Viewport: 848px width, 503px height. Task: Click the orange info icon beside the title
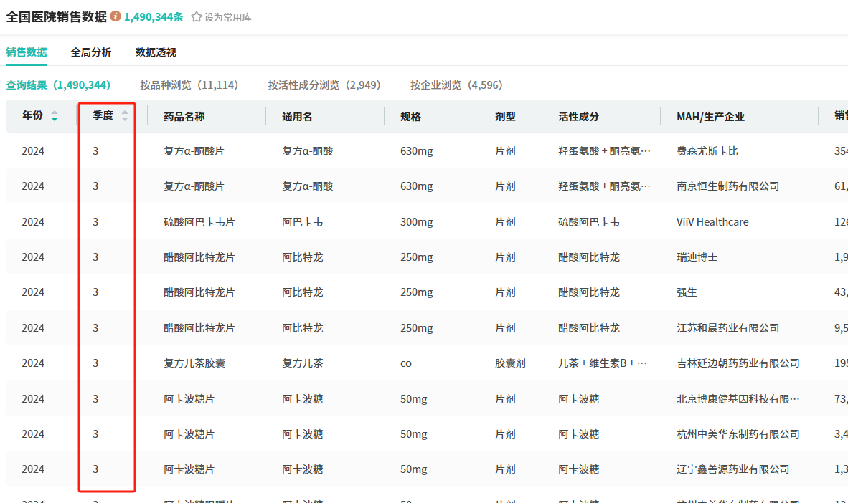[116, 16]
